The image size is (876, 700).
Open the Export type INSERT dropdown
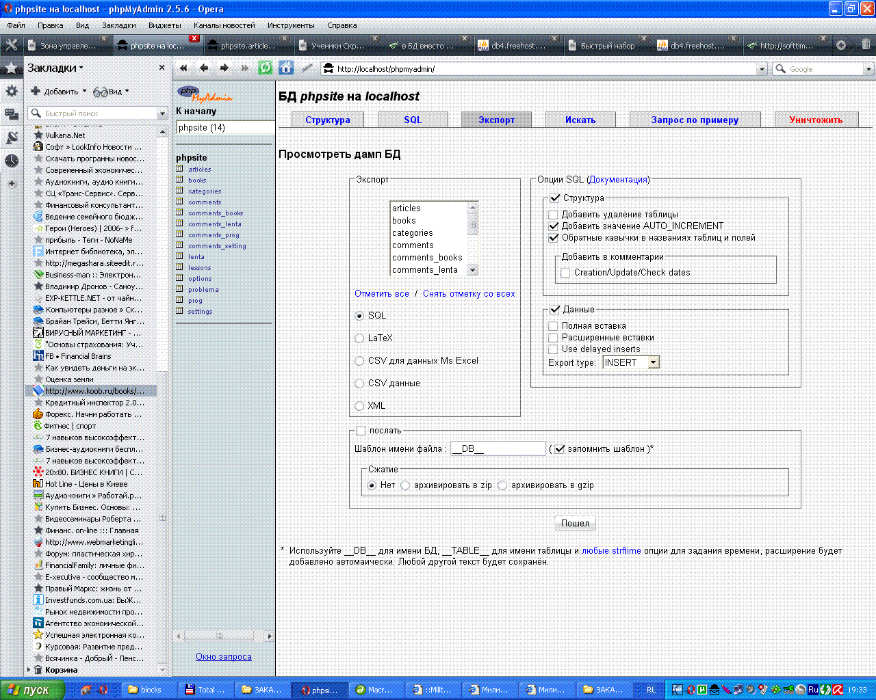(x=631, y=362)
